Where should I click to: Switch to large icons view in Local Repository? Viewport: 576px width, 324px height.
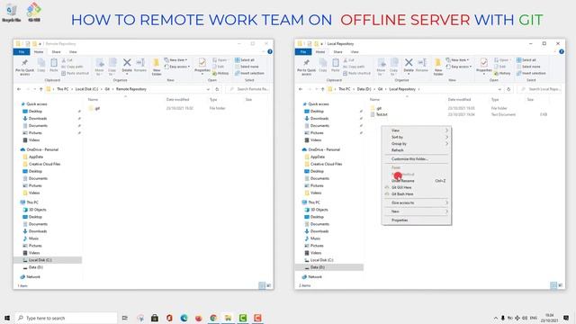click(560, 285)
